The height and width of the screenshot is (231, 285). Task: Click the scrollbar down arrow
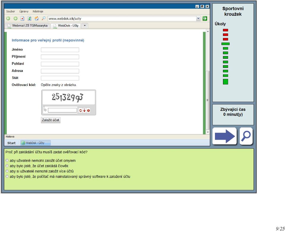[208, 132]
